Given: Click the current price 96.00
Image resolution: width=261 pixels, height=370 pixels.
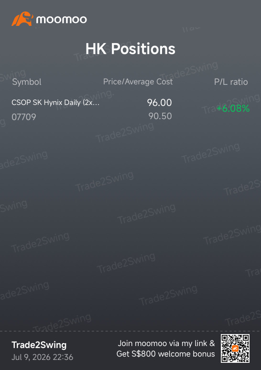Looking at the screenshot, I should click(159, 103).
